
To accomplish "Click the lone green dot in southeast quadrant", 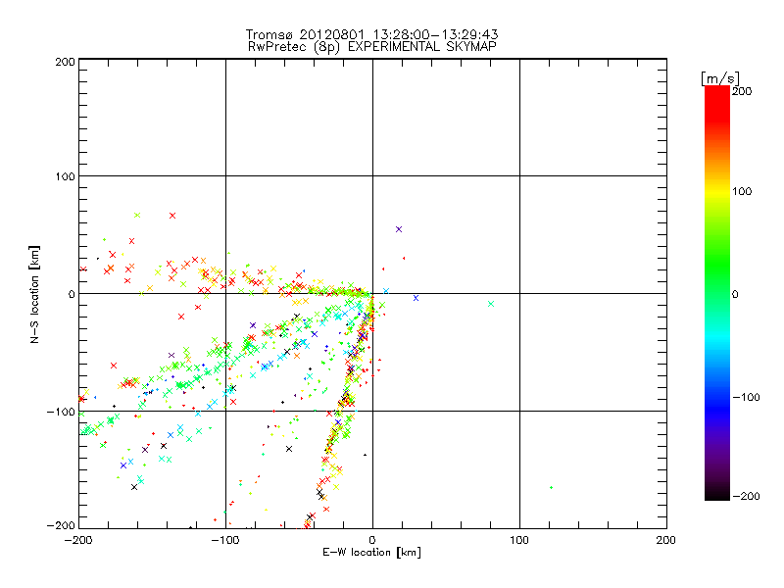I will [551, 487].
